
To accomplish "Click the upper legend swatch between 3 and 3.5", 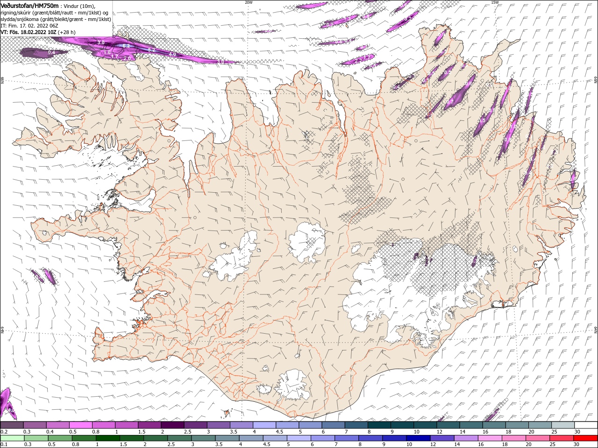I will [x=218, y=425].
